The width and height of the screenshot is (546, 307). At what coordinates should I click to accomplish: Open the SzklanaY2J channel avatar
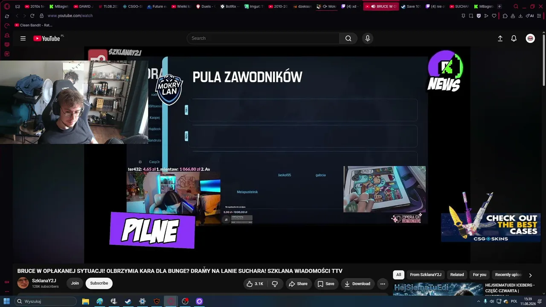click(23, 283)
